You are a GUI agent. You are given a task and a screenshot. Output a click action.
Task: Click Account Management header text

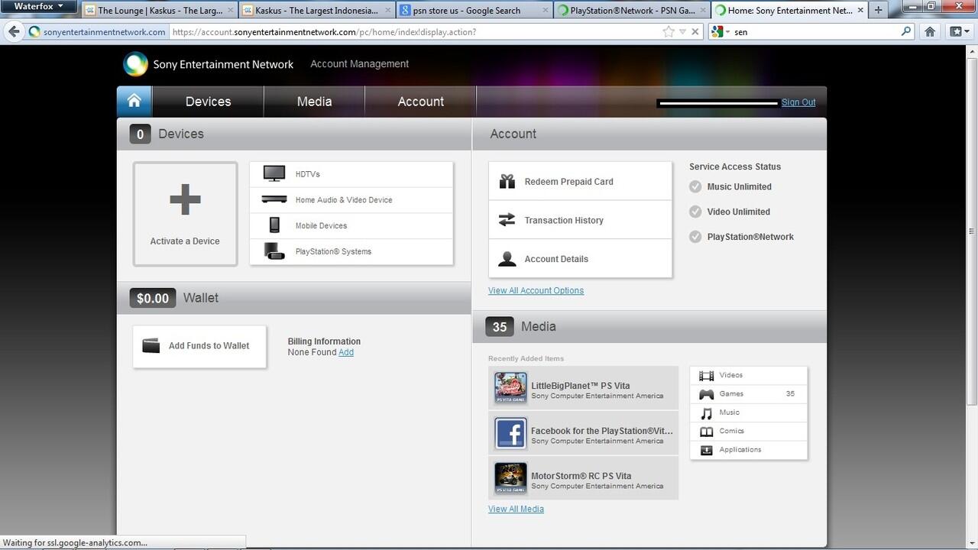point(359,64)
